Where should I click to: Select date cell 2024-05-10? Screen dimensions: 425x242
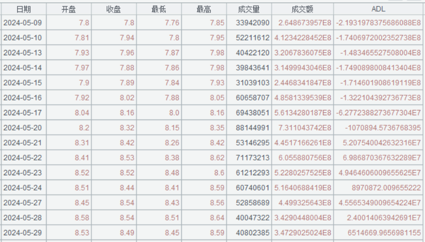tap(23, 37)
